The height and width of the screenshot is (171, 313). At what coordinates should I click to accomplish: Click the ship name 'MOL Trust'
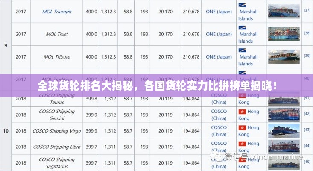pos(57,34)
